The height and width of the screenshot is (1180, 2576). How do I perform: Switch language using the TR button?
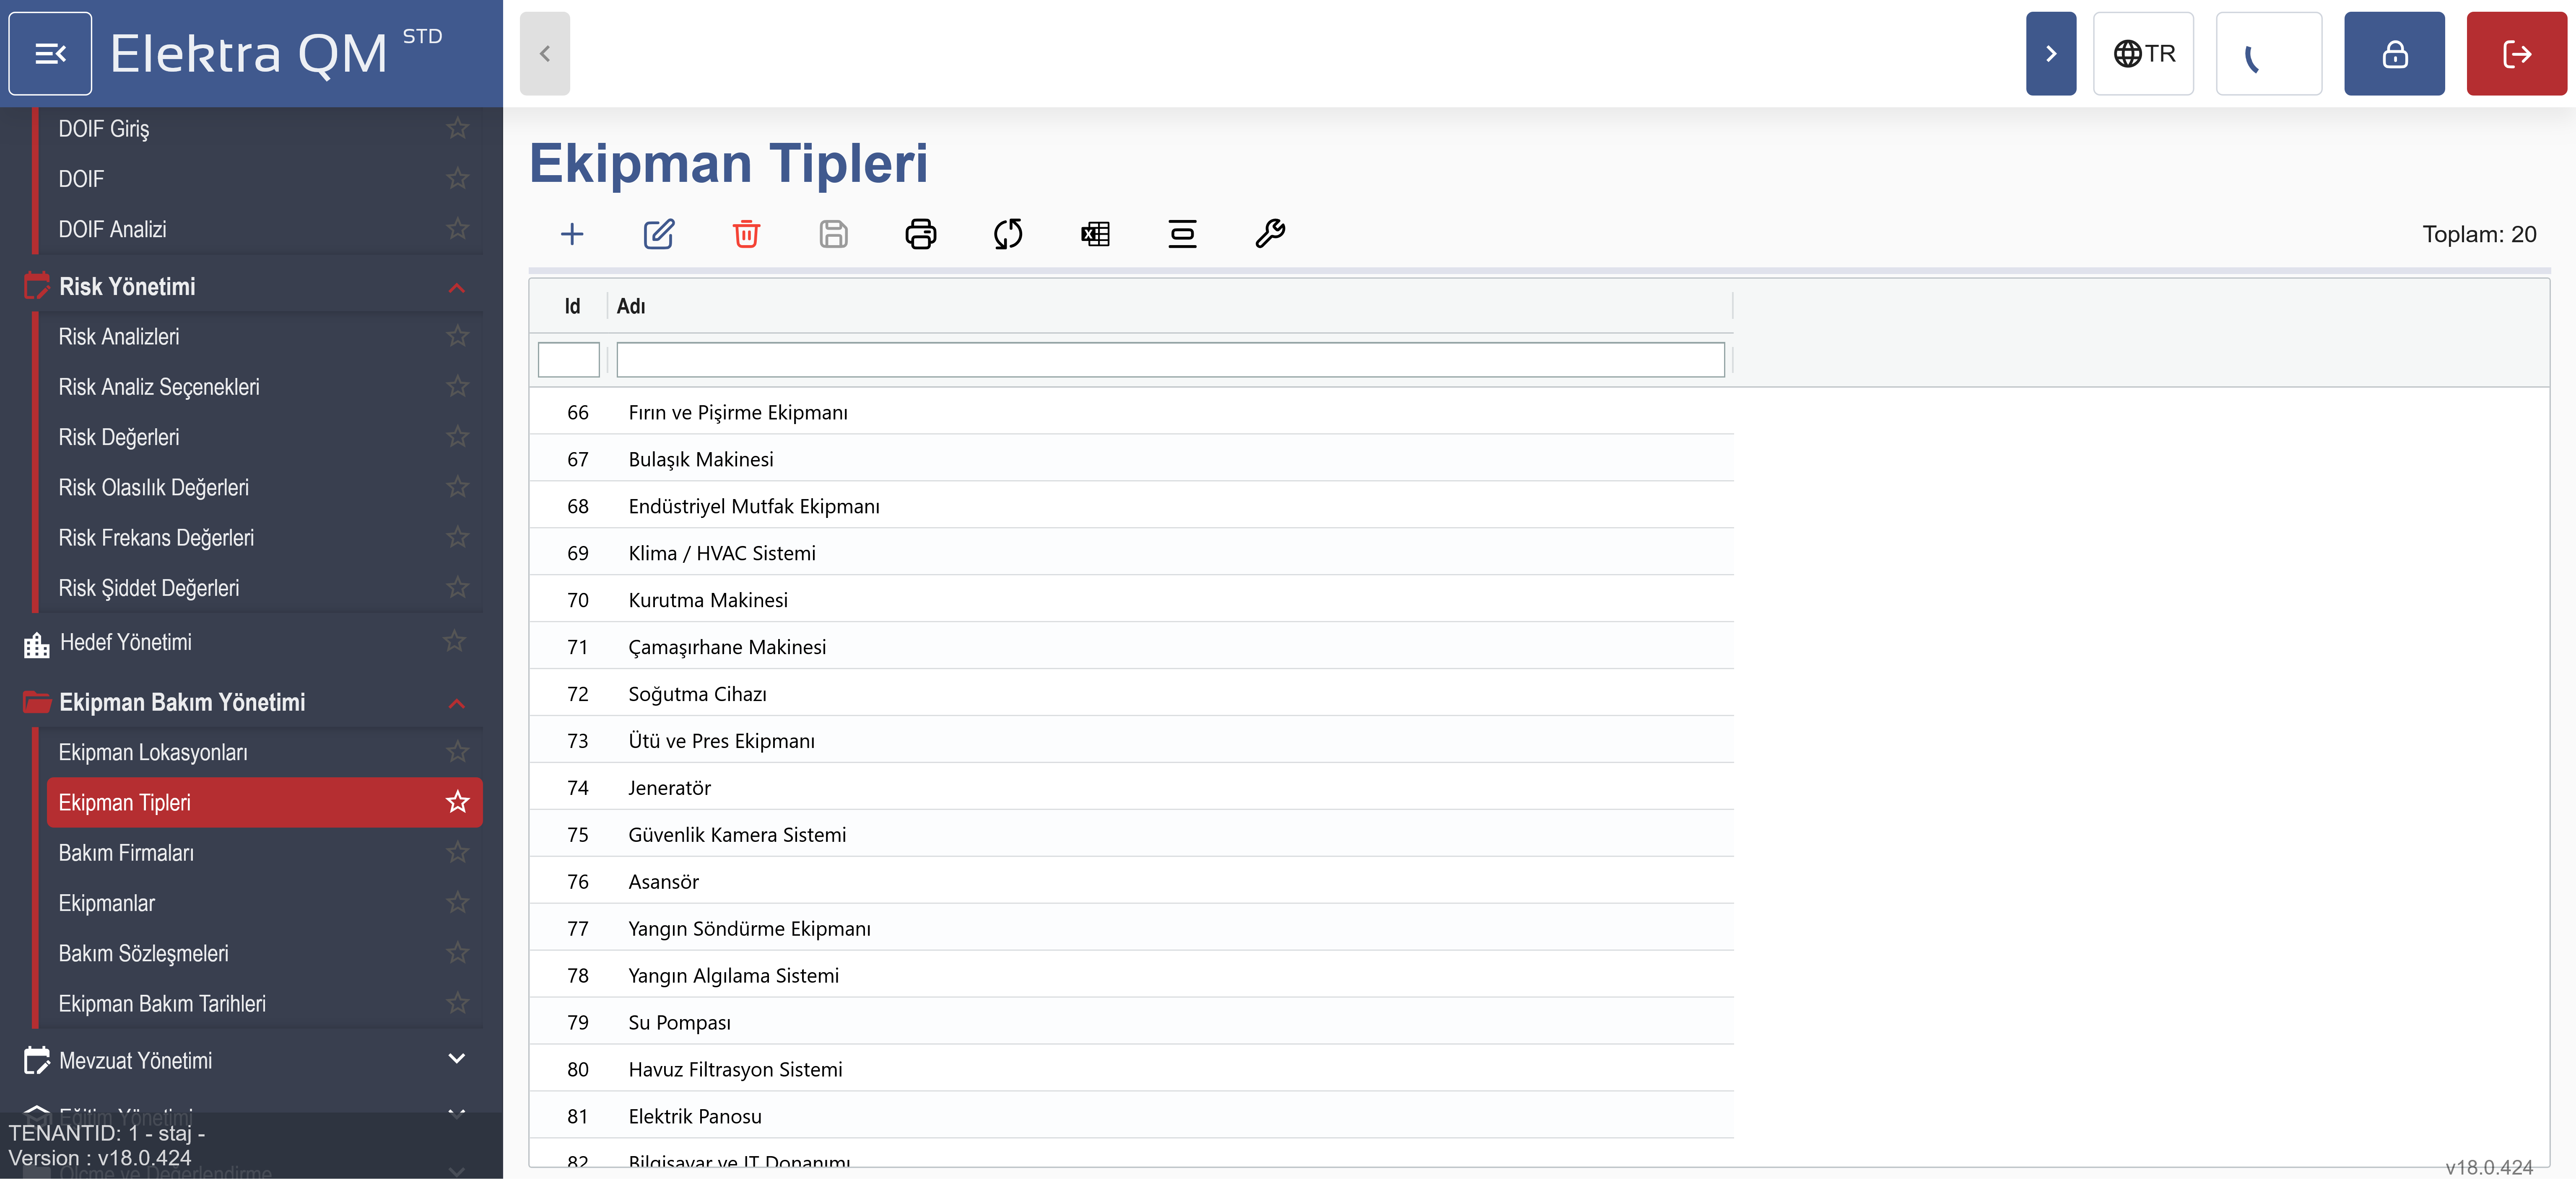point(2143,54)
